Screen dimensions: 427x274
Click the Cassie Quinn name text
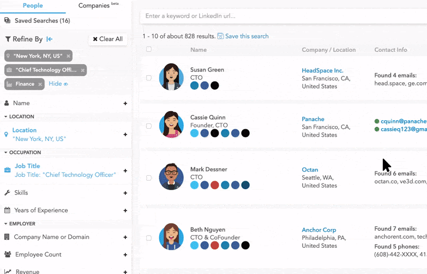click(208, 118)
